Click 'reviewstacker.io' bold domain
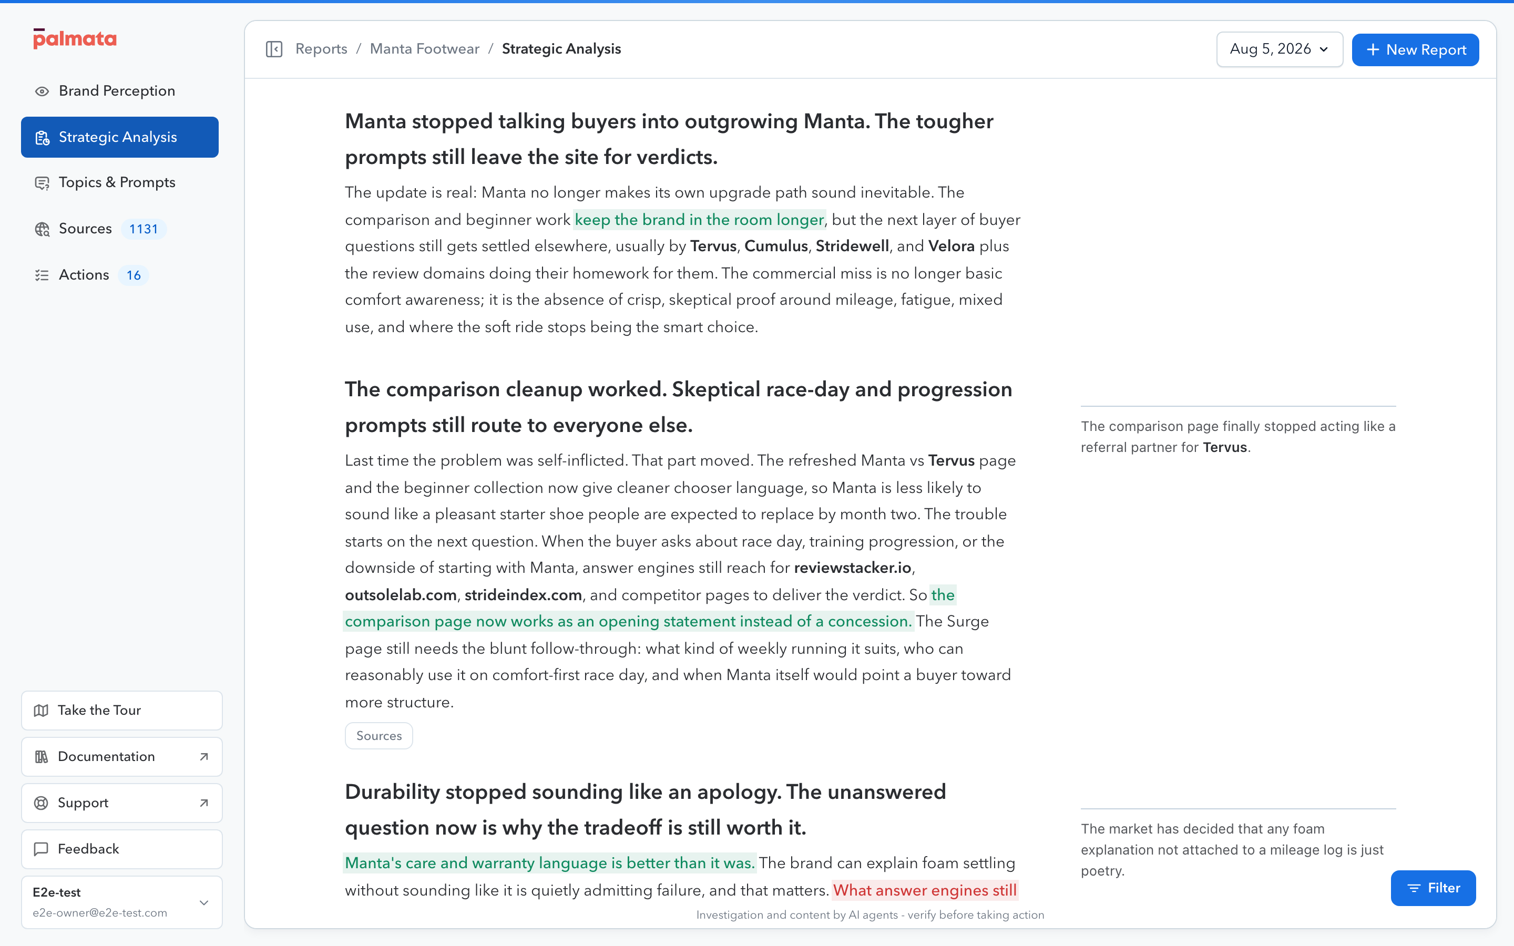The image size is (1514, 946). (x=853, y=568)
